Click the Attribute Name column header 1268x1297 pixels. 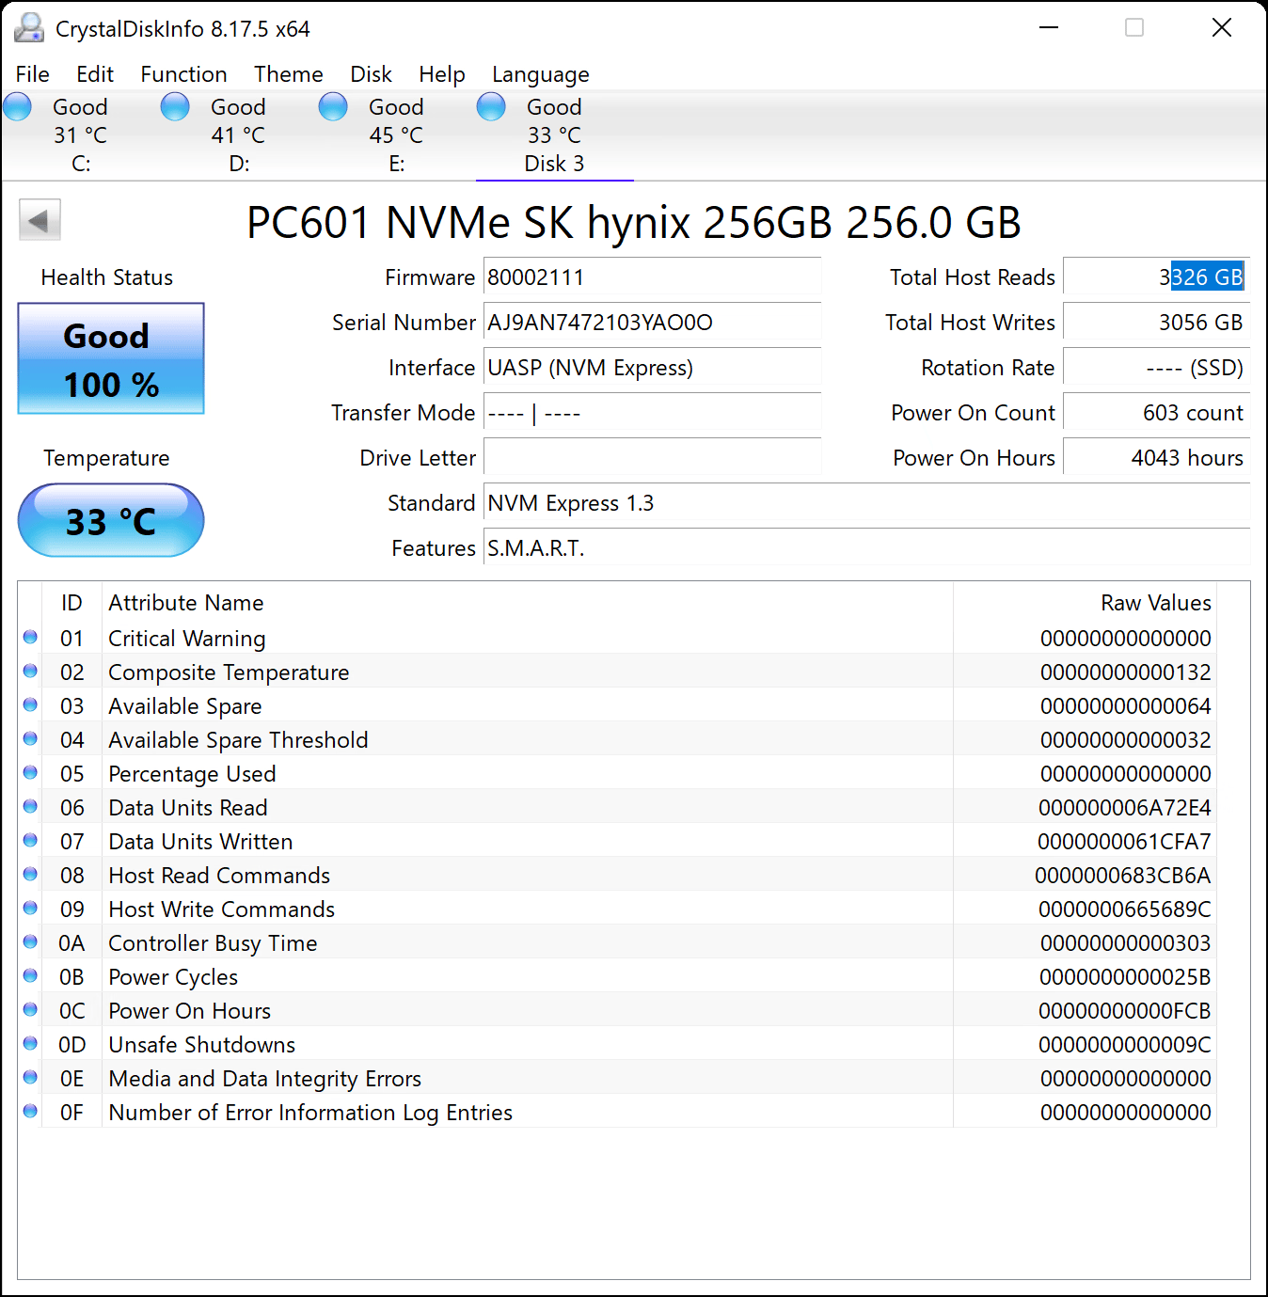pos(527,603)
